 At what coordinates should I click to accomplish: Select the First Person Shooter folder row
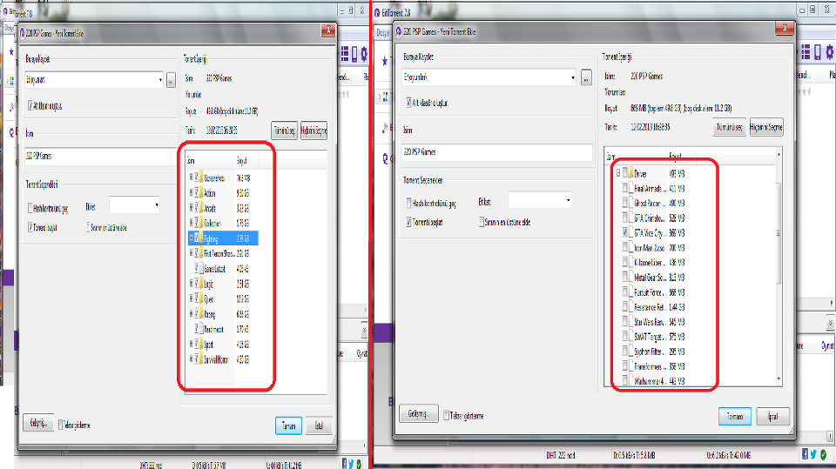(223, 253)
